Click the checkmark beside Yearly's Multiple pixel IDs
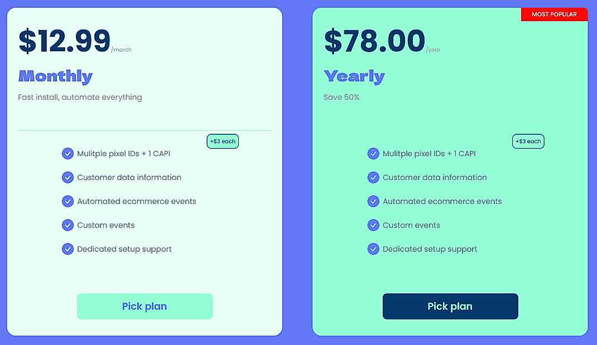 (373, 153)
